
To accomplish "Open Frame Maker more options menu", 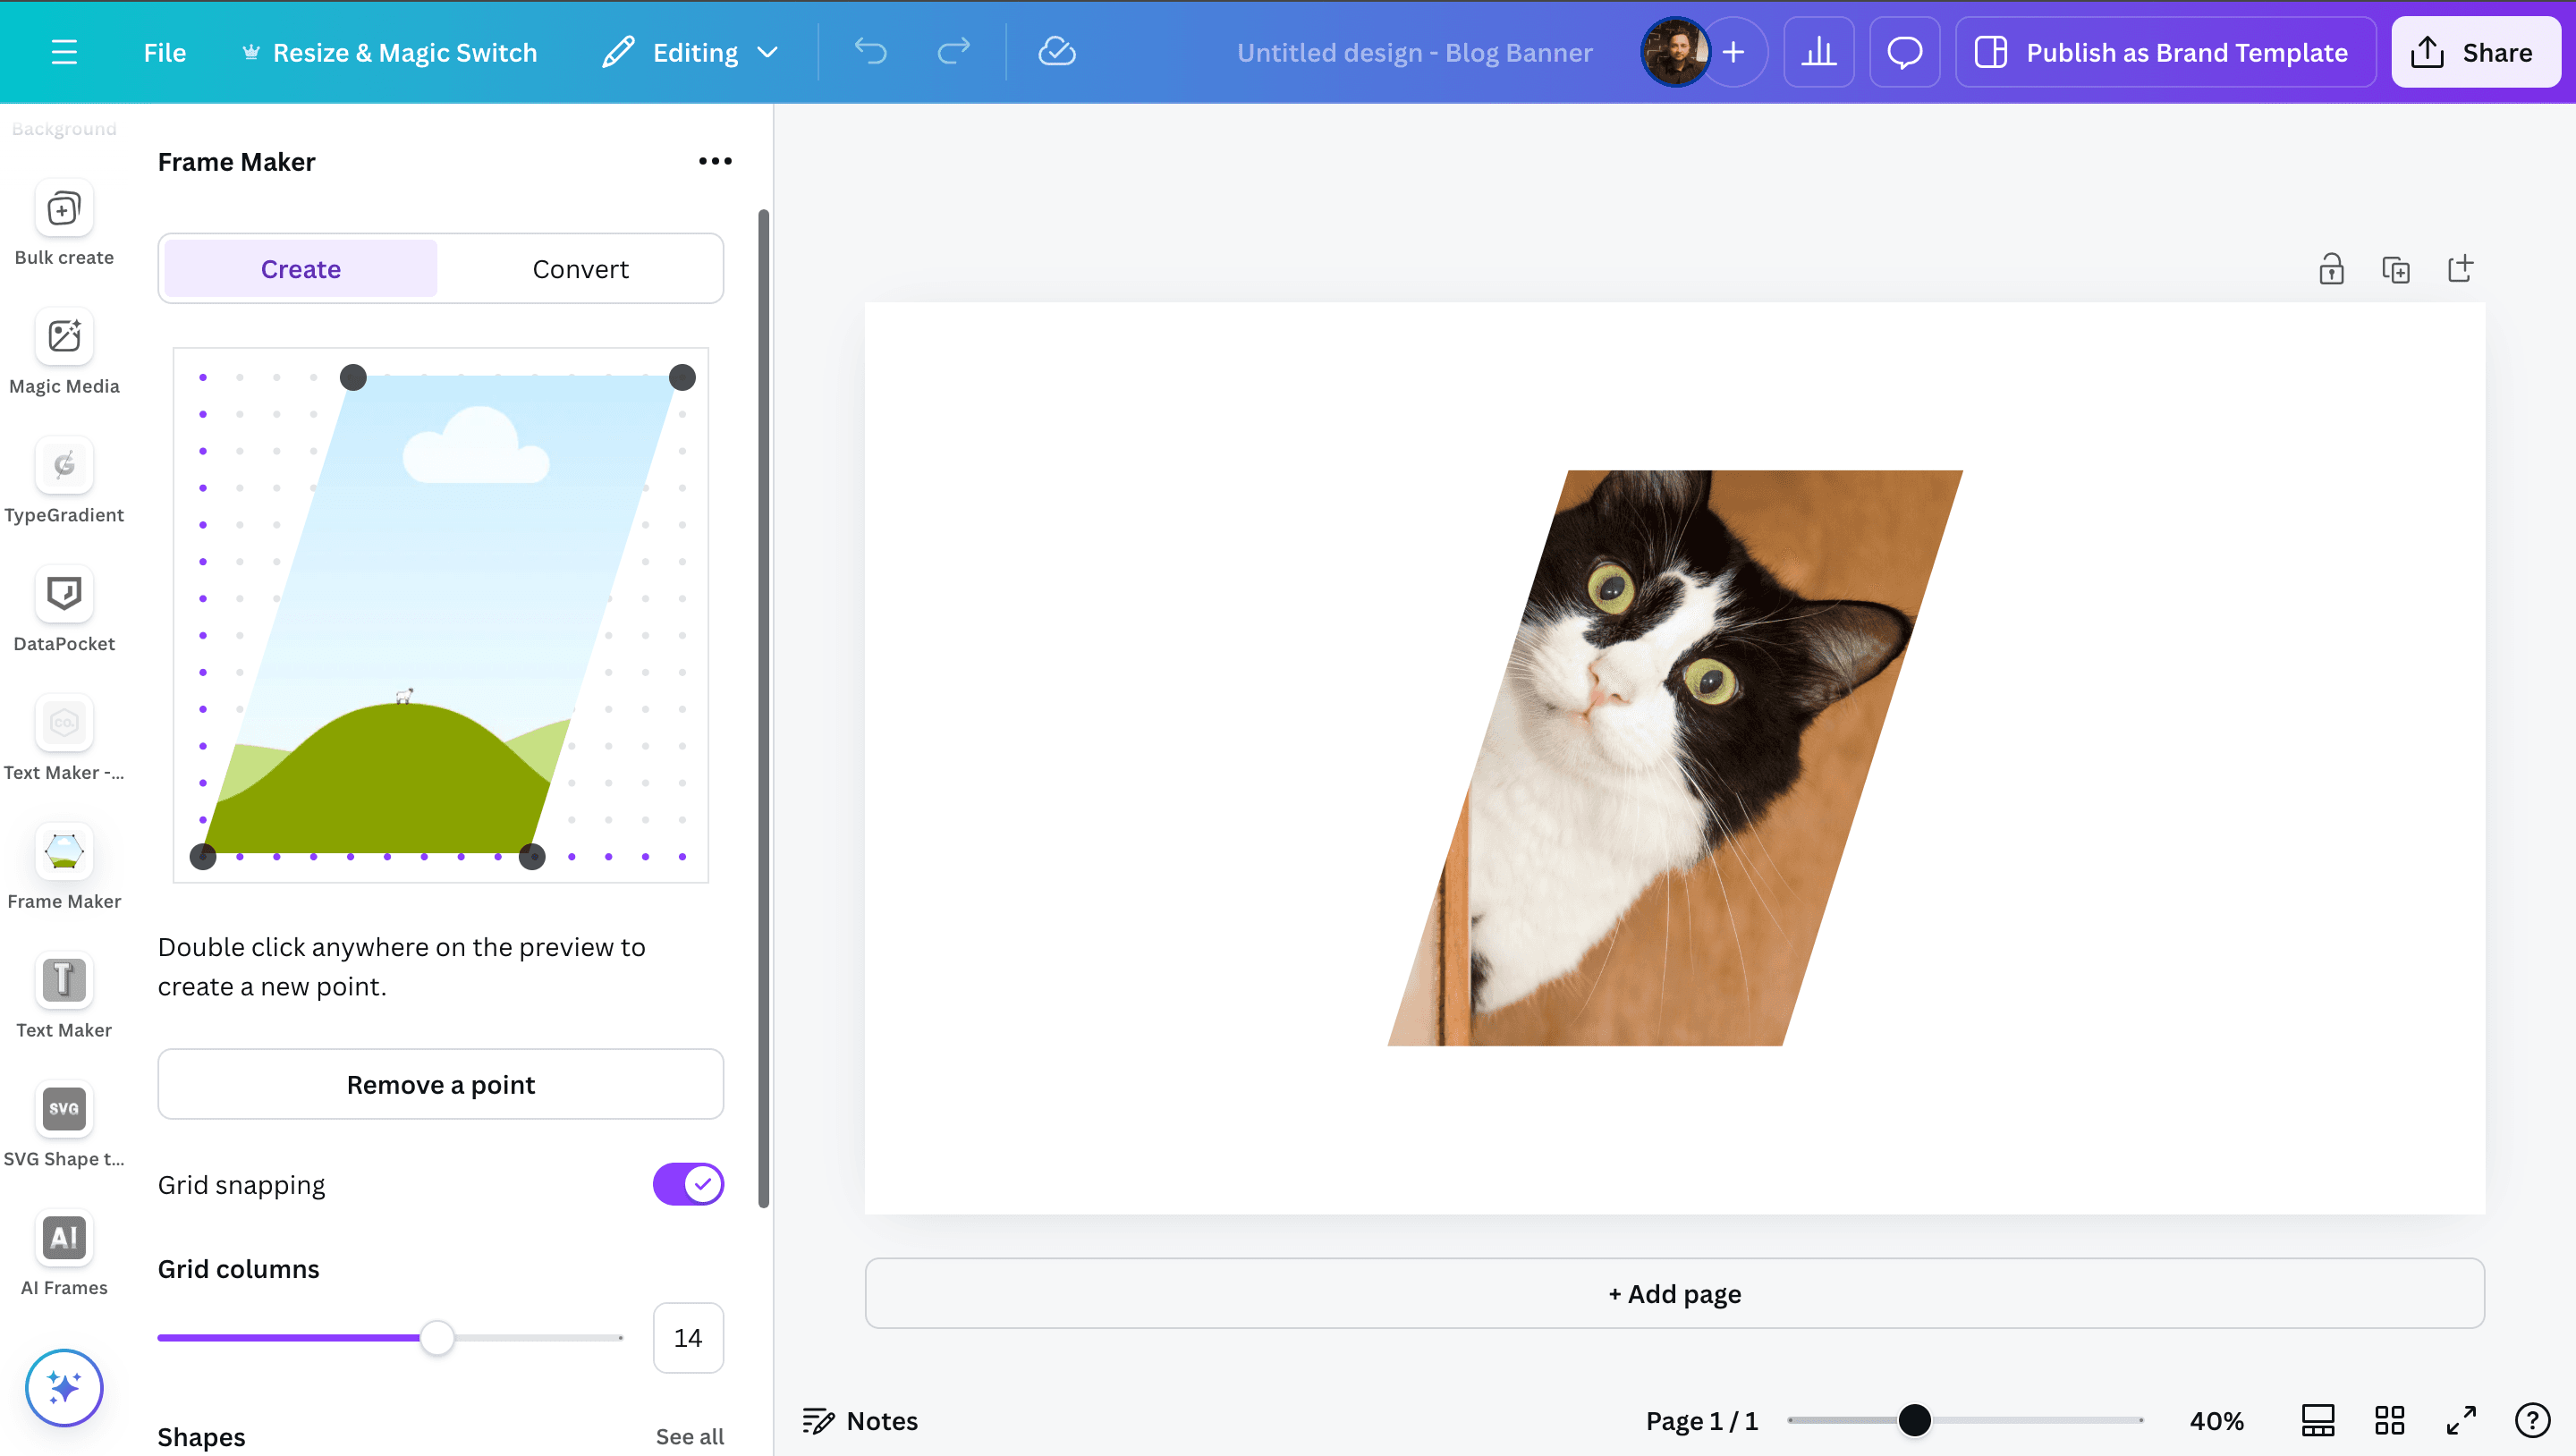I will 715,161.
